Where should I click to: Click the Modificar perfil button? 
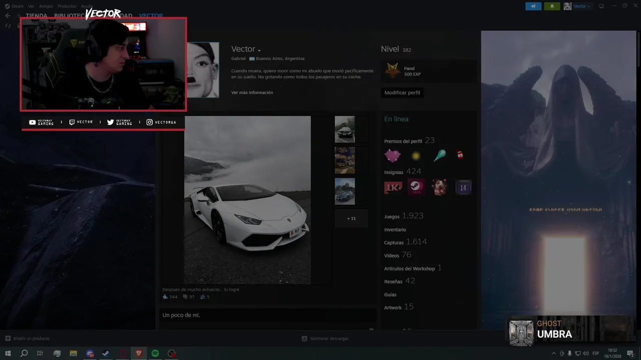click(x=402, y=92)
